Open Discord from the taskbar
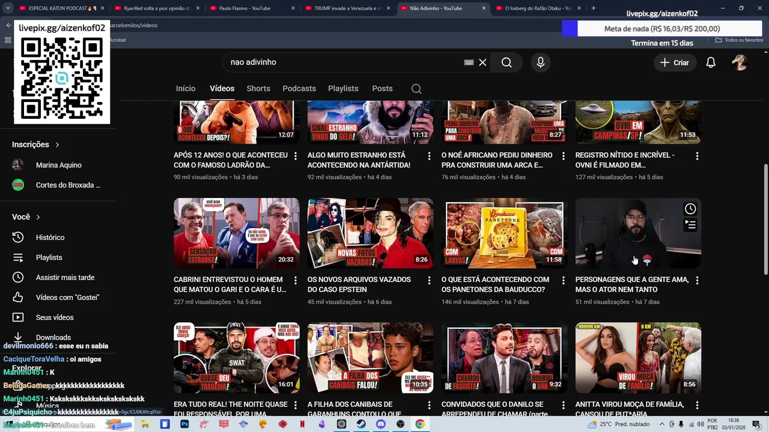 click(x=381, y=424)
